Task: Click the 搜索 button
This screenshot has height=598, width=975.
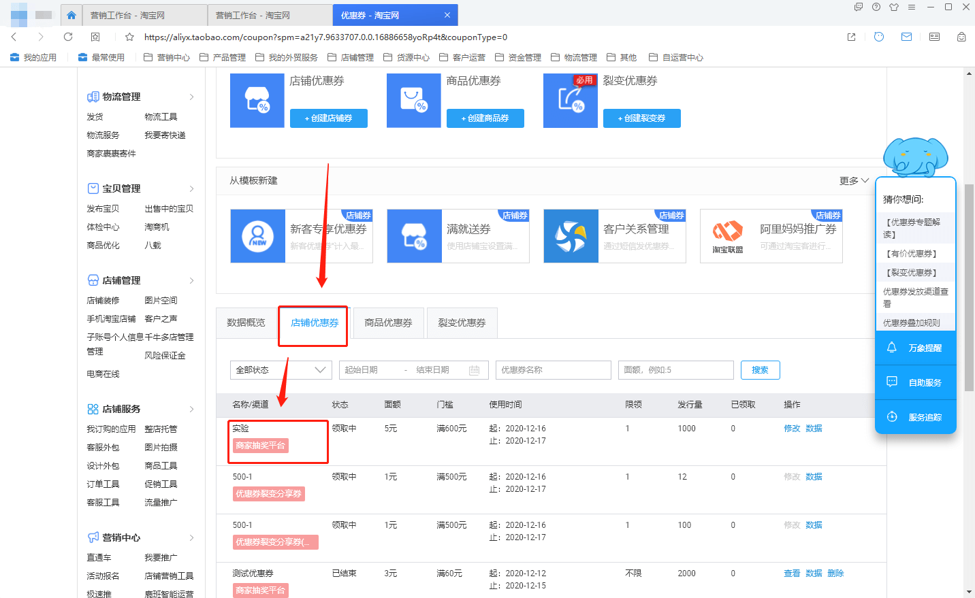Action: pyautogui.click(x=760, y=370)
